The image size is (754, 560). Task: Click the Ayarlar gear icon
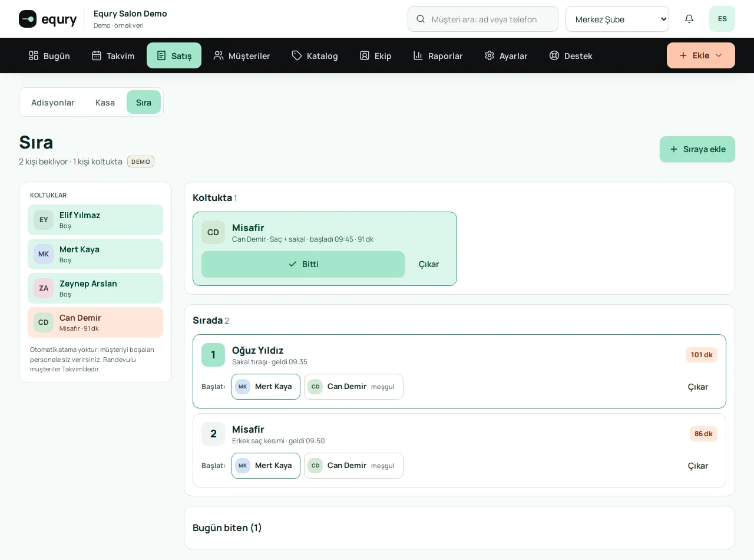490,55
